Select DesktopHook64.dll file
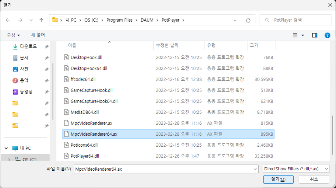The height and width of the screenshot is (188, 336). tap(89, 68)
